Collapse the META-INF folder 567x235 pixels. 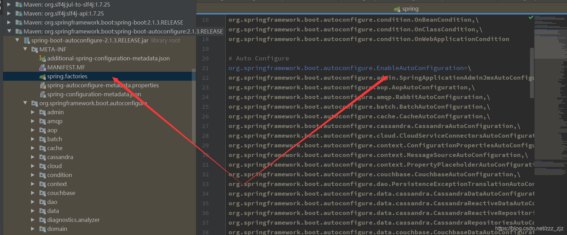coord(25,49)
